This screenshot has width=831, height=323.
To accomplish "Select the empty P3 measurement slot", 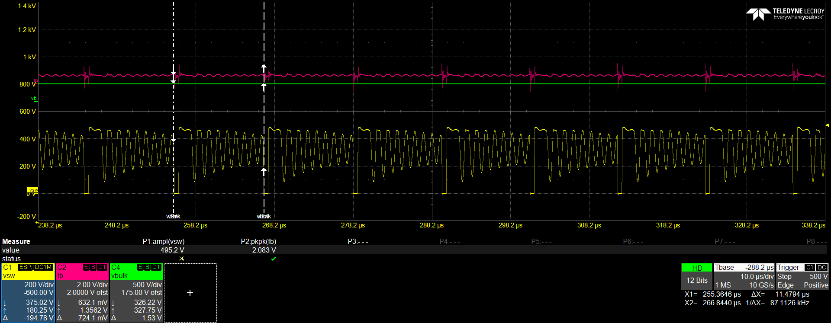I will 358,241.
